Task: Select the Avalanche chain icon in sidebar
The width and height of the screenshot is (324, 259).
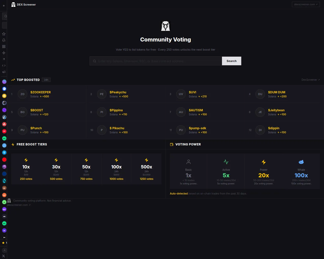Action: click(x=4, y=124)
